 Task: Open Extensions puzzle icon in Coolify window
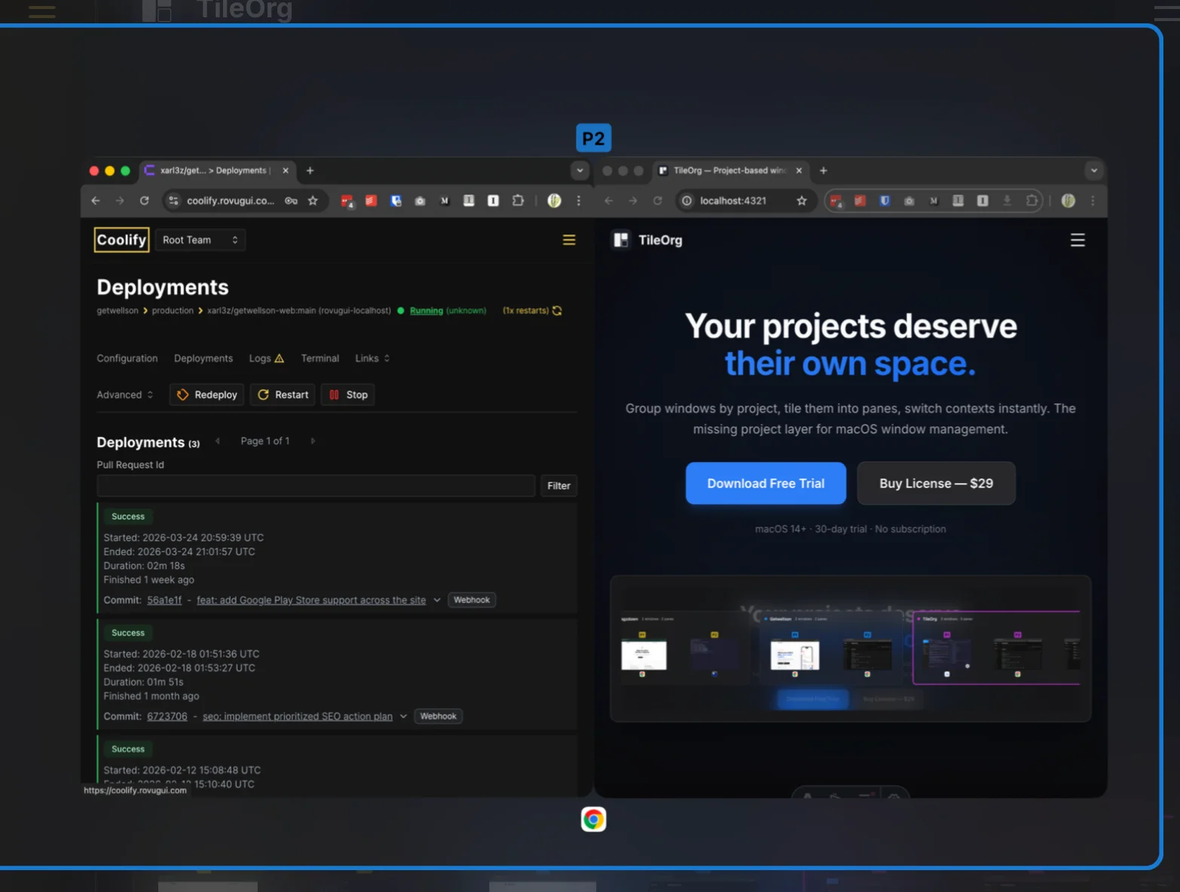(x=518, y=200)
